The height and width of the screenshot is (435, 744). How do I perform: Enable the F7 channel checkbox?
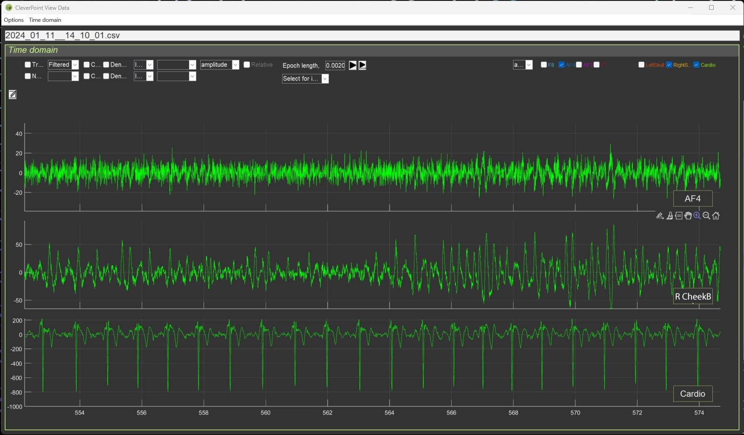pyautogui.click(x=597, y=65)
